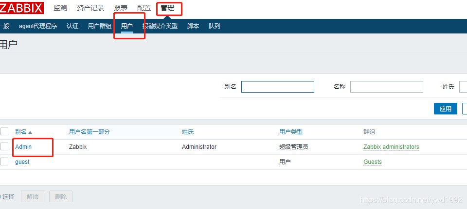Tick the checkbox for guest row
The width and height of the screenshot is (467, 209).
4,161
